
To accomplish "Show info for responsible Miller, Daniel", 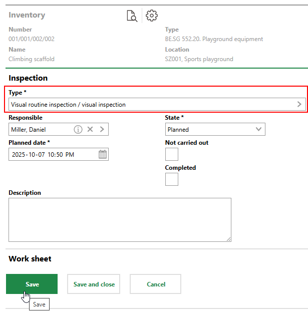I will pos(78,129).
